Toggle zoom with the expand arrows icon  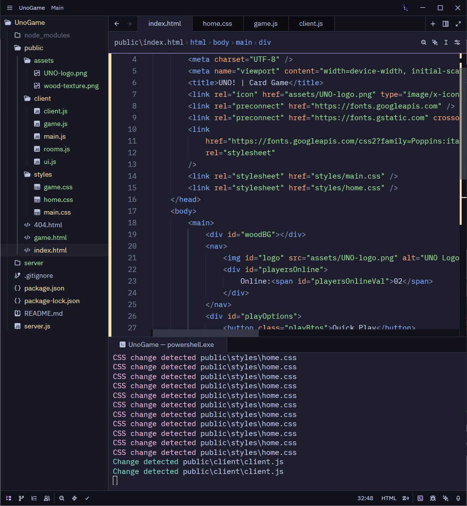point(458,24)
